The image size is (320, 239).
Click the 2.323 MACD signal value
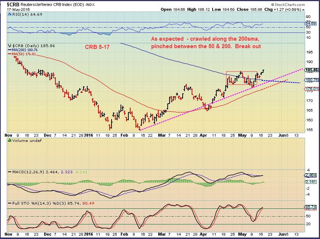click(x=67, y=172)
